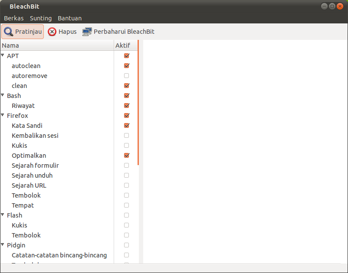Select the Riwayat row
348x273 pixels.
[x=69, y=106]
